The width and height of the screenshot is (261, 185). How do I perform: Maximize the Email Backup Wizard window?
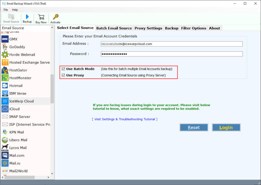point(245,3)
